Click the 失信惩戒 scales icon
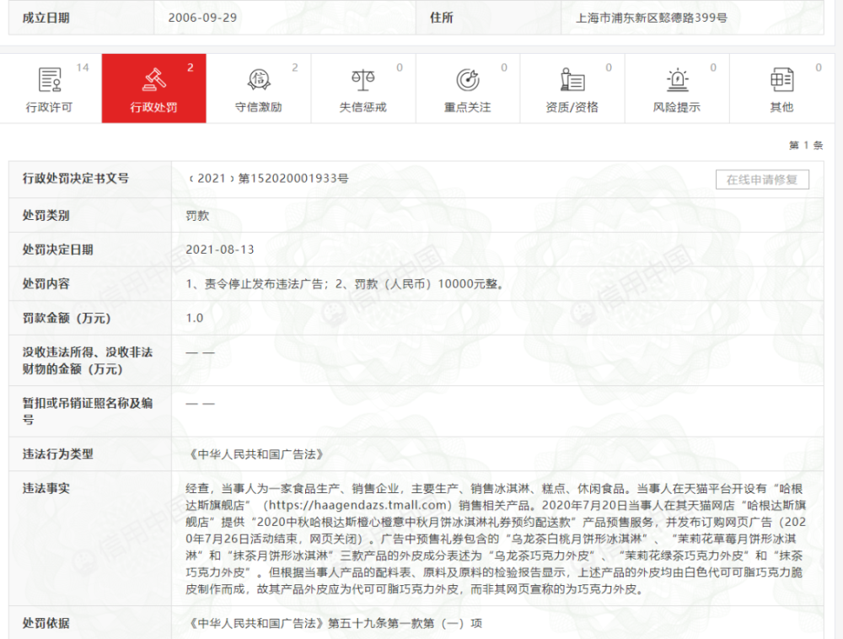 click(362, 80)
